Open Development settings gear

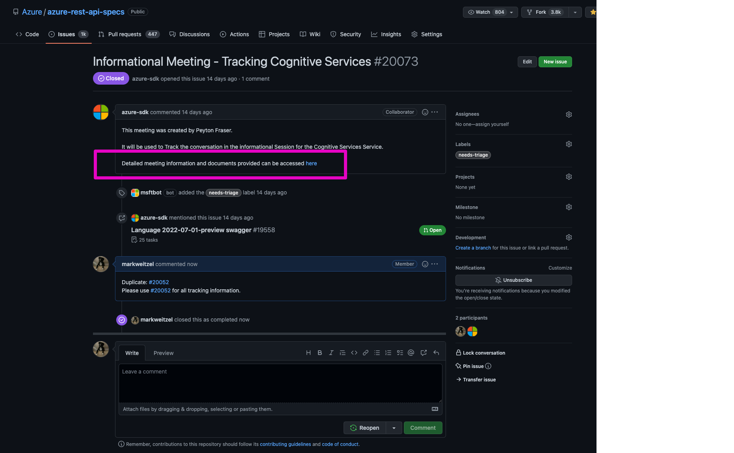click(569, 237)
